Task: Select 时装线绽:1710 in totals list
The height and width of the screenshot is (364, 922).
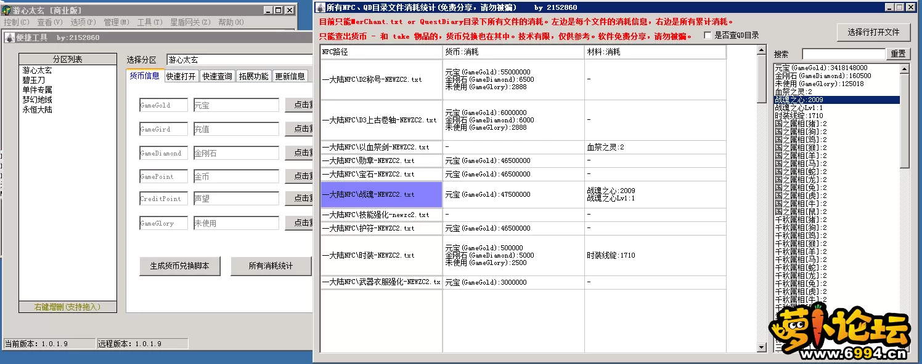Action: coord(836,116)
